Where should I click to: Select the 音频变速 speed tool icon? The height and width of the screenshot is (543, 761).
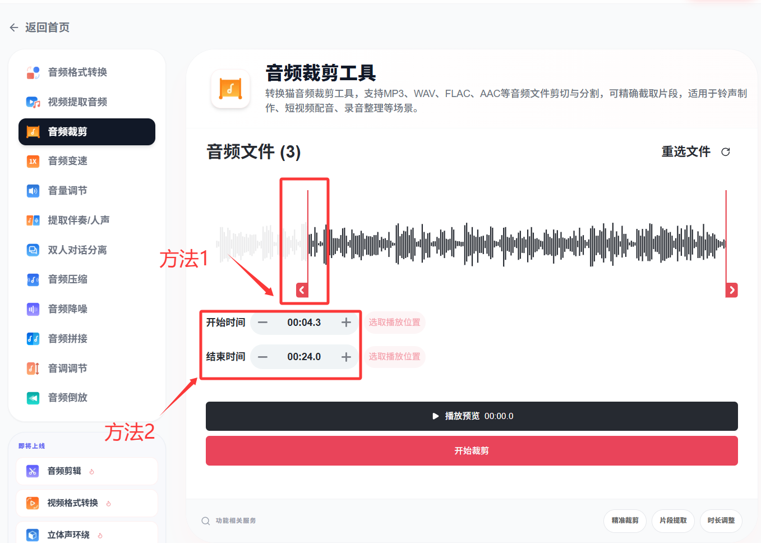coord(33,161)
